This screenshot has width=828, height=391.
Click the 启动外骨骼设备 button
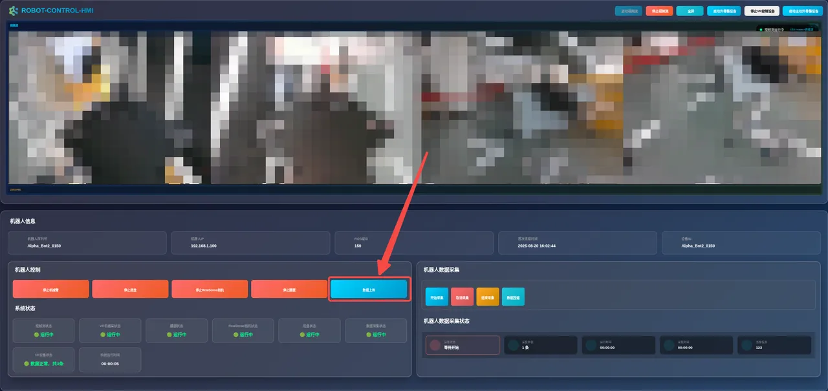(724, 11)
